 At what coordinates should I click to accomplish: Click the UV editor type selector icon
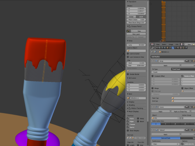click(x=152, y=44)
